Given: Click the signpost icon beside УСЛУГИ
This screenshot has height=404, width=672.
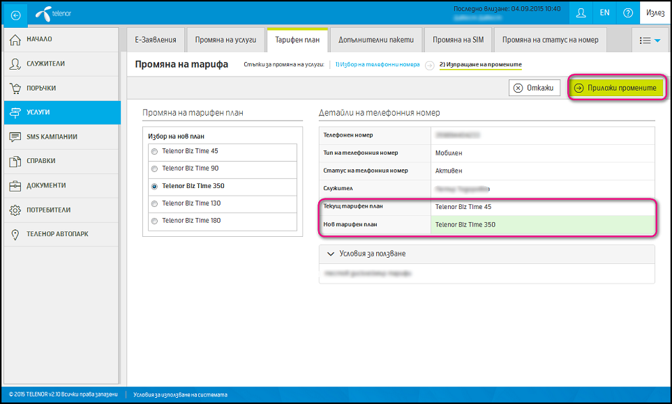Looking at the screenshot, I should pyautogui.click(x=15, y=113).
